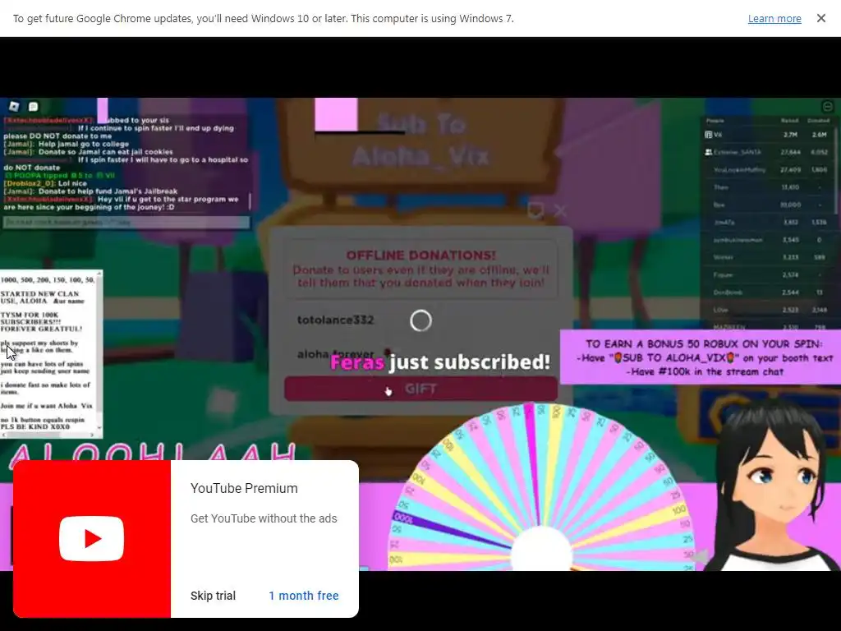Click the bonus 50 Robux info banner
Viewport: 841px width, 631px height.
tap(700, 357)
